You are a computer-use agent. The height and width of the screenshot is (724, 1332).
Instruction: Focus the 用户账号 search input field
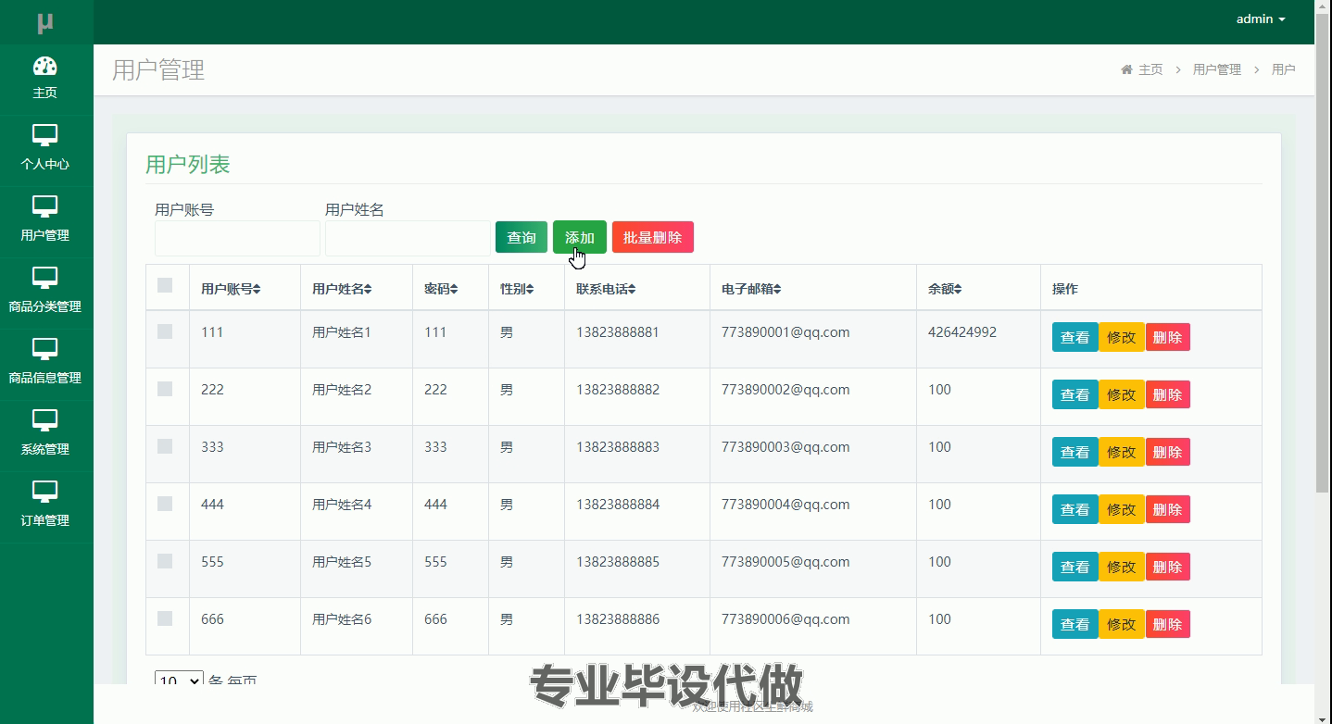pyautogui.click(x=237, y=238)
